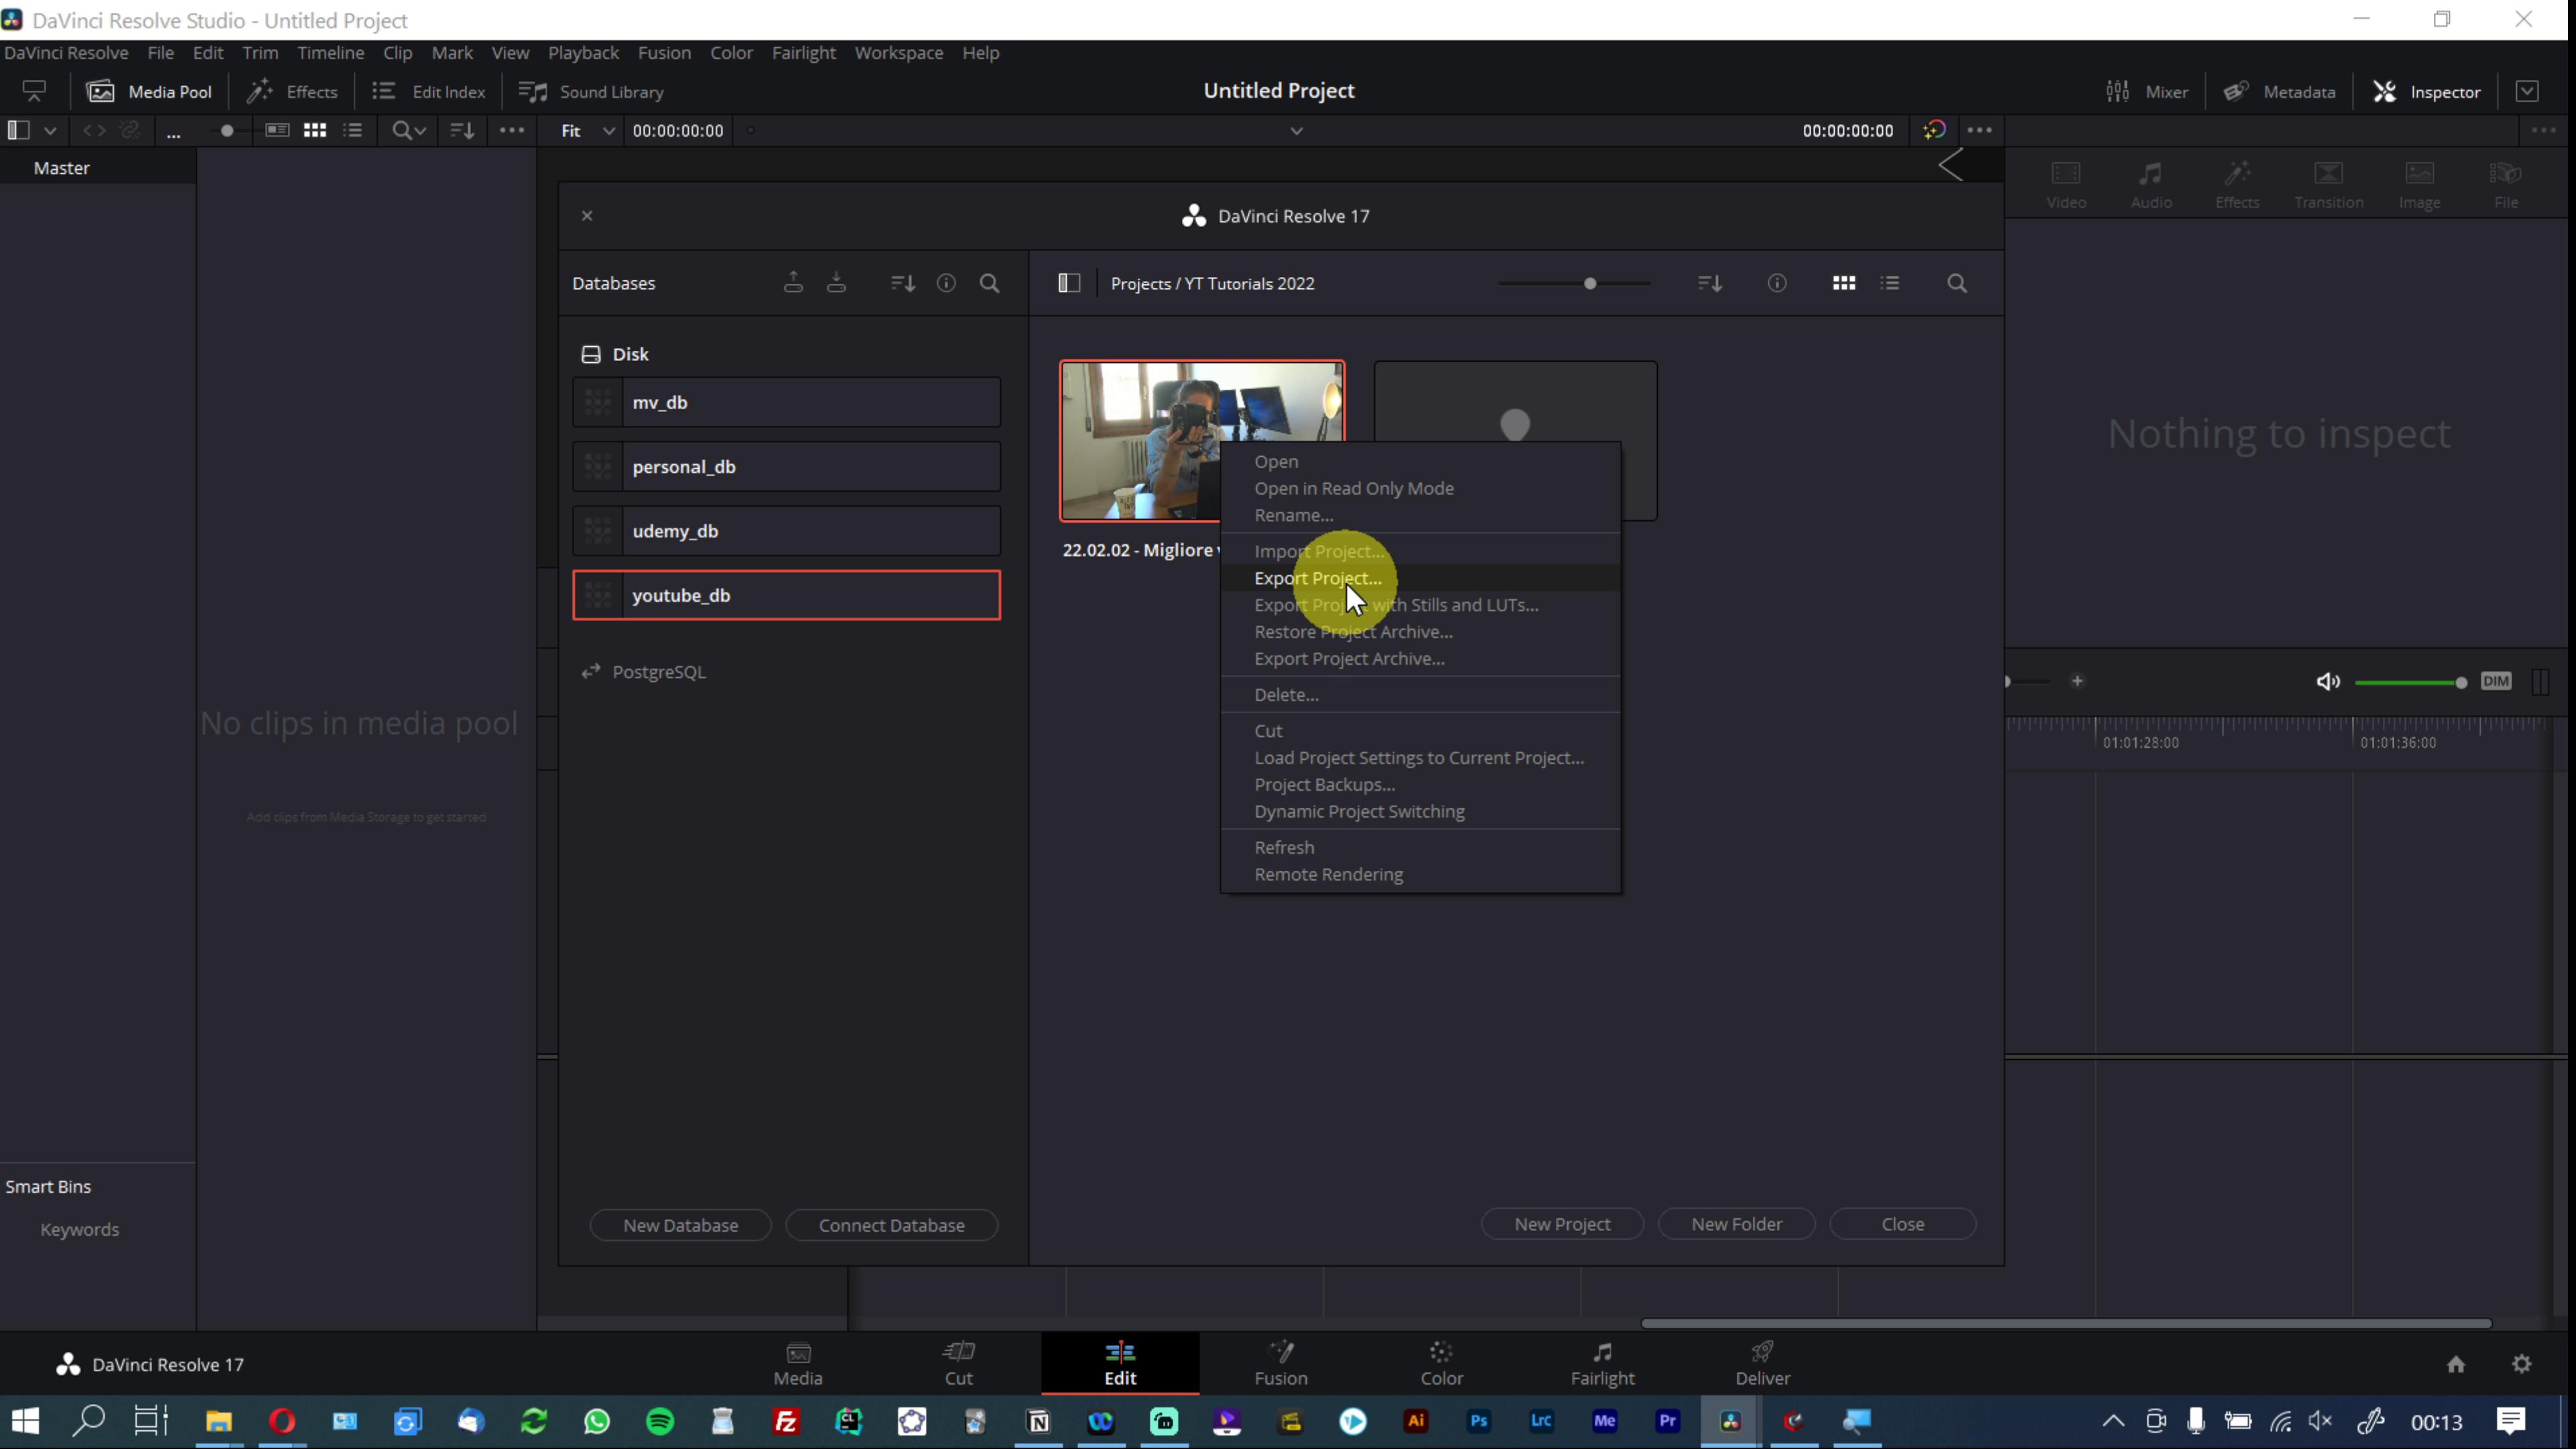Viewport: 2576px width, 1449px height.
Task: Show database info icon
Action: tap(946, 283)
